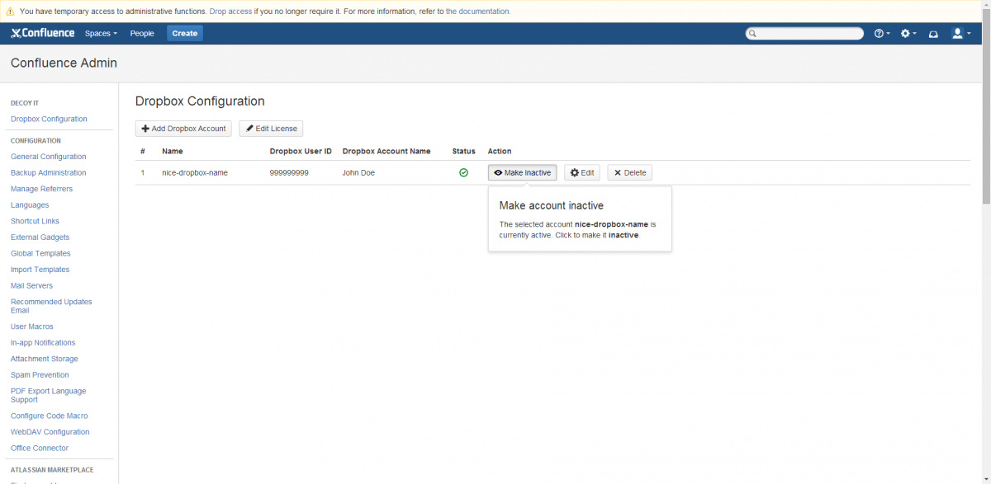
Task: Click the Dropbox User ID column header
Action: tap(301, 152)
